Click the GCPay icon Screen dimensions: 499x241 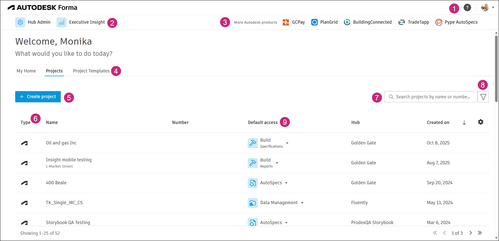point(286,22)
